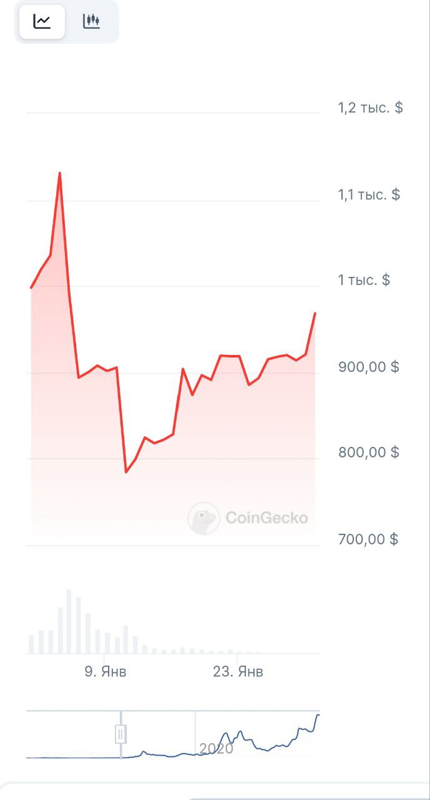Viewport: 430px width, 800px height.
Task: Click the tallest volume bar
Action: pos(69,621)
